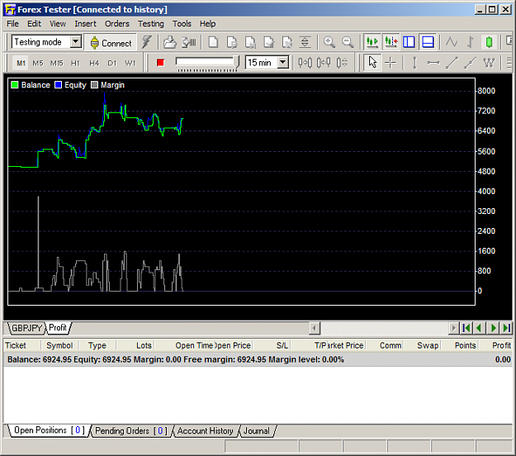Click the green Balance legend swatch
Viewport: 516px width, 456px height.
click(x=15, y=85)
